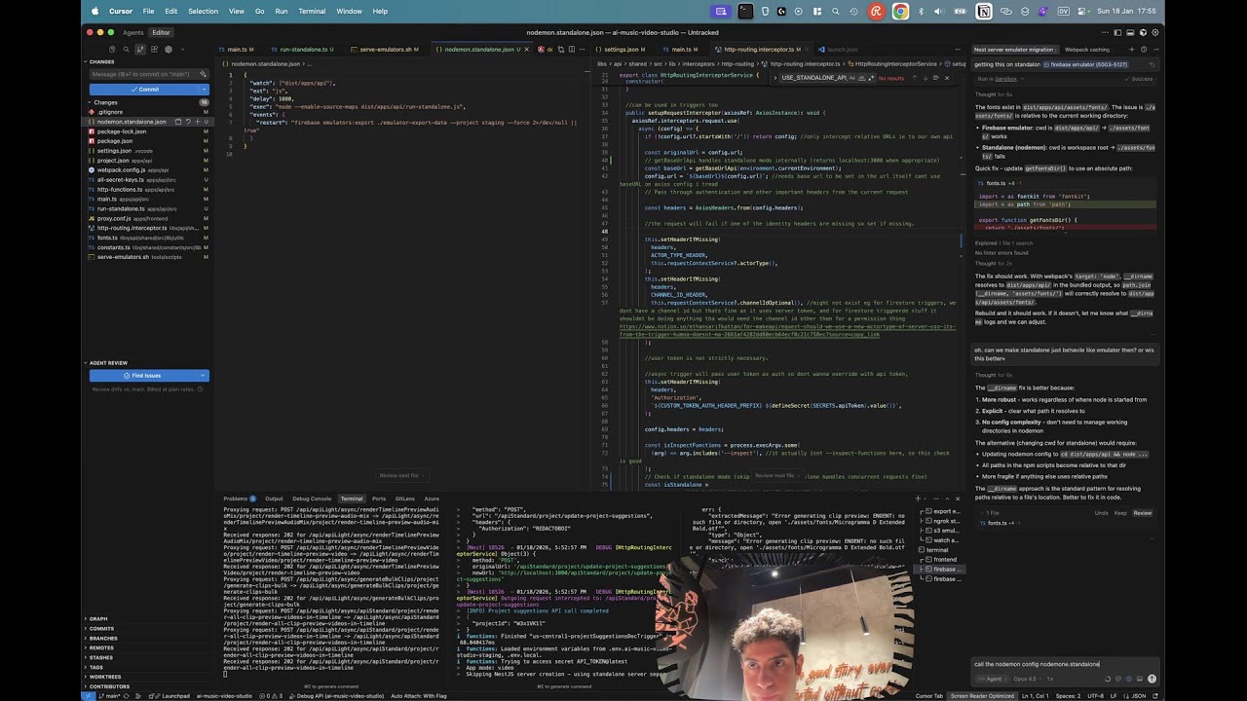Toggle primary sidebar layout icon
The image size is (1247, 701).
tap(1117, 32)
